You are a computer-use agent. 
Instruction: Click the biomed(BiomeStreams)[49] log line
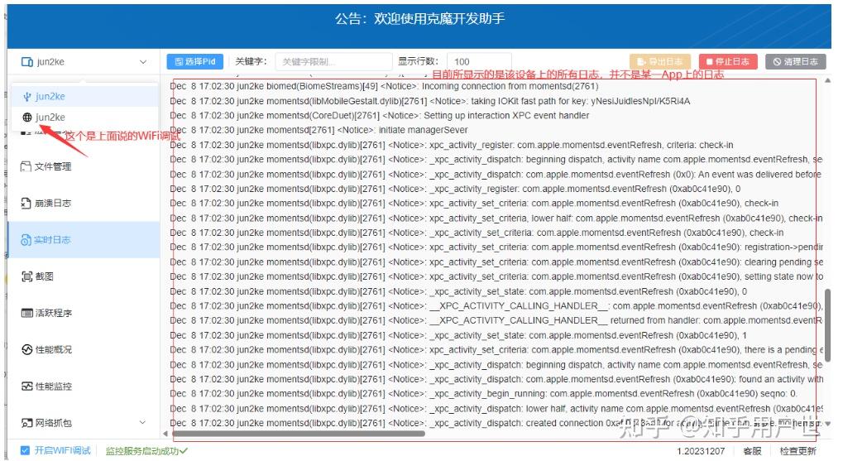tap(385, 86)
